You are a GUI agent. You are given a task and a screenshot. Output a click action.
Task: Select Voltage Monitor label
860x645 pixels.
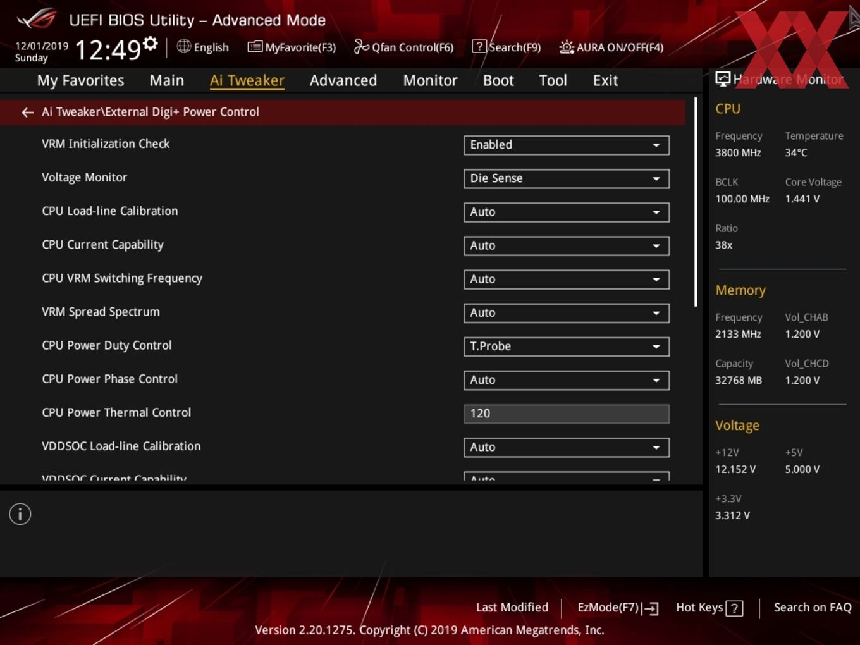click(x=84, y=177)
